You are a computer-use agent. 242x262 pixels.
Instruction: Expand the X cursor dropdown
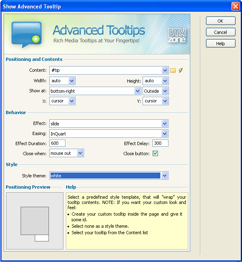pos(72,101)
